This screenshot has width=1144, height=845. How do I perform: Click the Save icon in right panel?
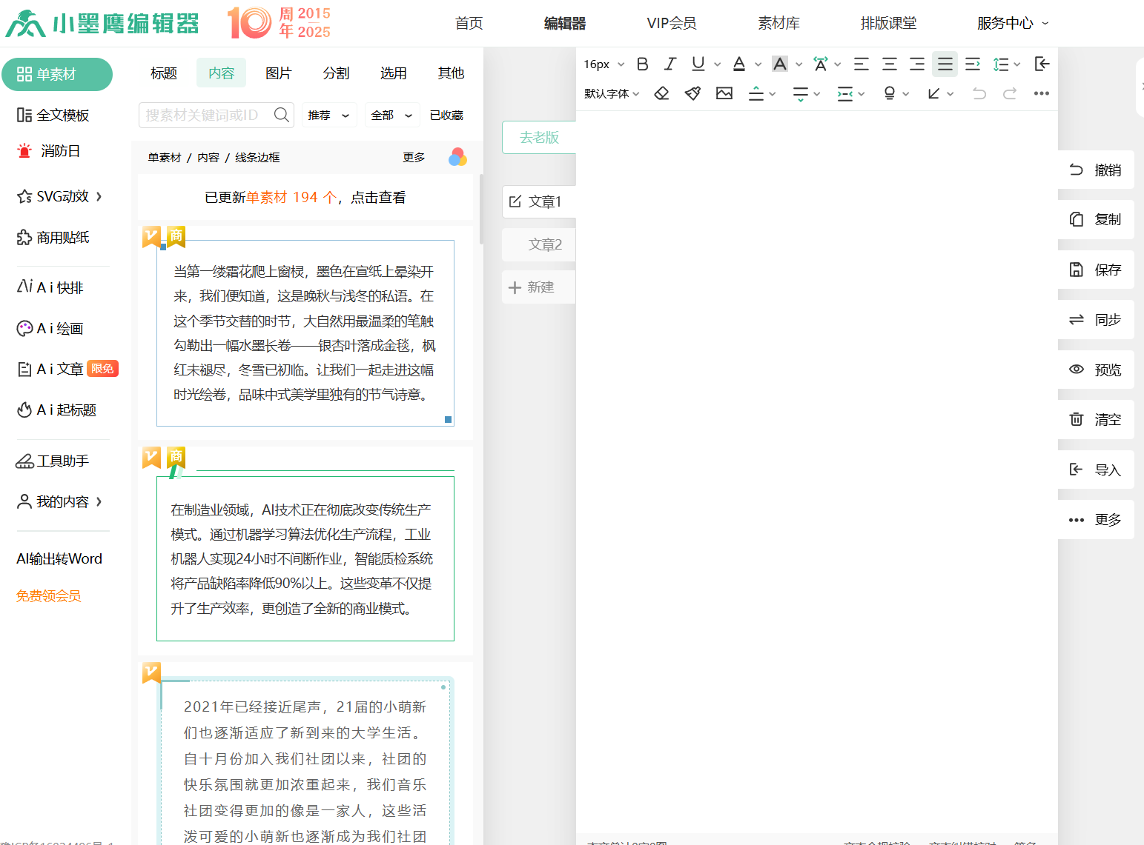click(x=1077, y=270)
